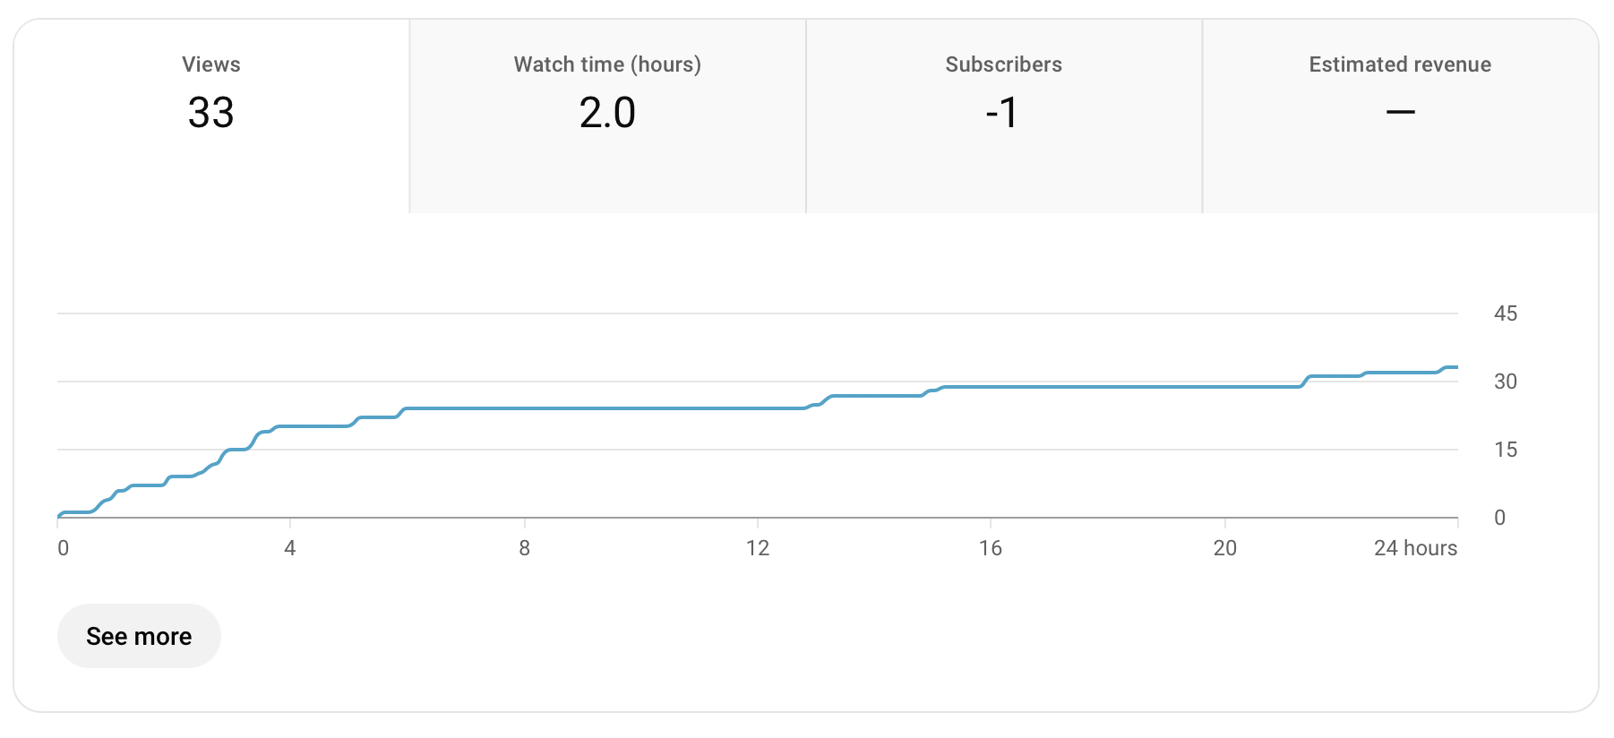Click the 0 y-axis label
This screenshot has height=738, width=1614.
[x=1500, y=518]
